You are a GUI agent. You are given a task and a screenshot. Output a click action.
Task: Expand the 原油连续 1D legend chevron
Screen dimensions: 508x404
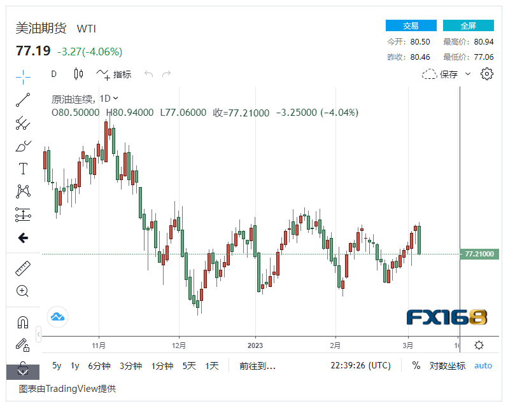point(116,98)
